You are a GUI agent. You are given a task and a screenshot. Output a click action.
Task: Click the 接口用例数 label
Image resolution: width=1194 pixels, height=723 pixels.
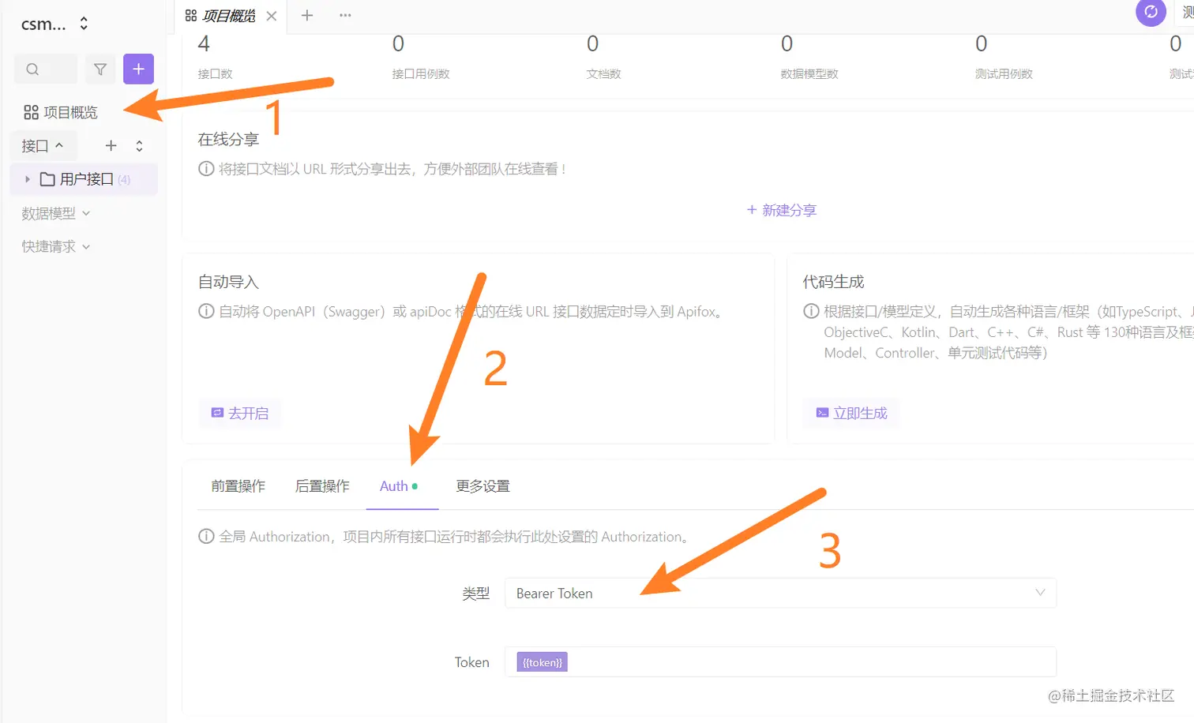[x=421, y=74]
